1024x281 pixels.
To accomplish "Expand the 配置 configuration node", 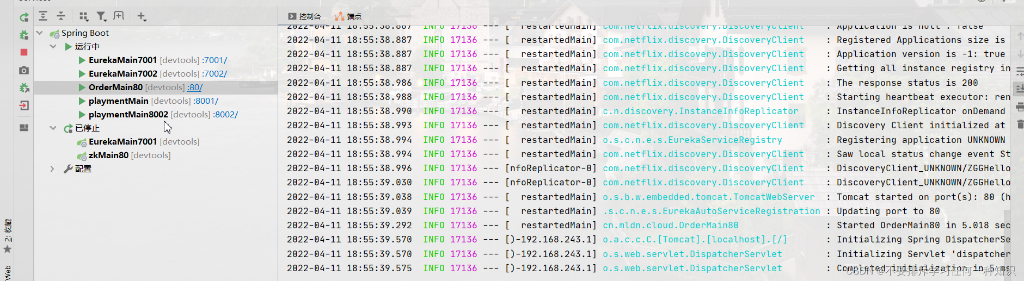I will point(52,168).
